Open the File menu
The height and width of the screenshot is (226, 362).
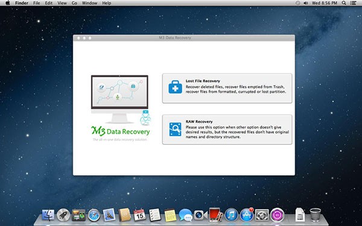tap(36, 3)
